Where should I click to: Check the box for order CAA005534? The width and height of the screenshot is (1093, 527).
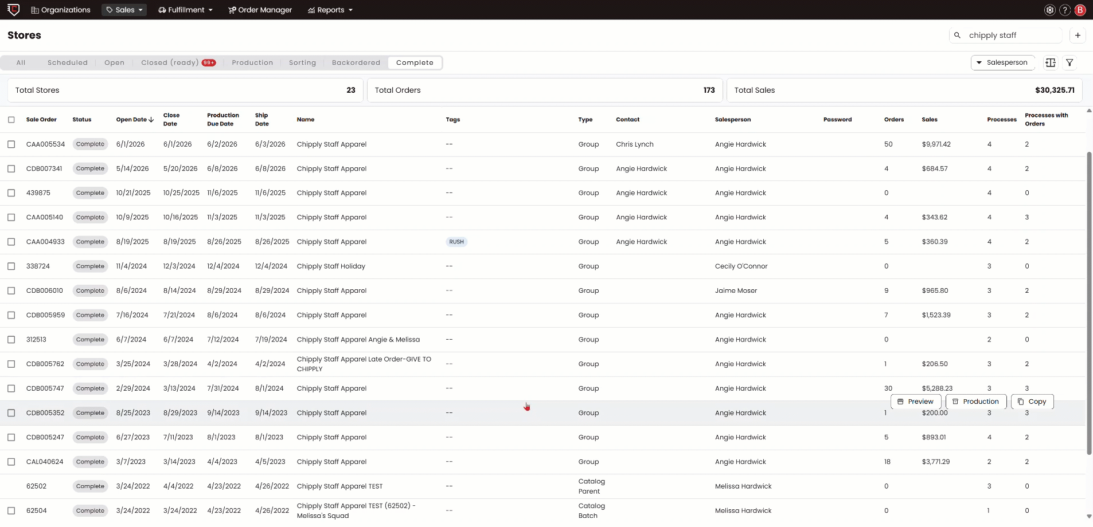(11, 144)
